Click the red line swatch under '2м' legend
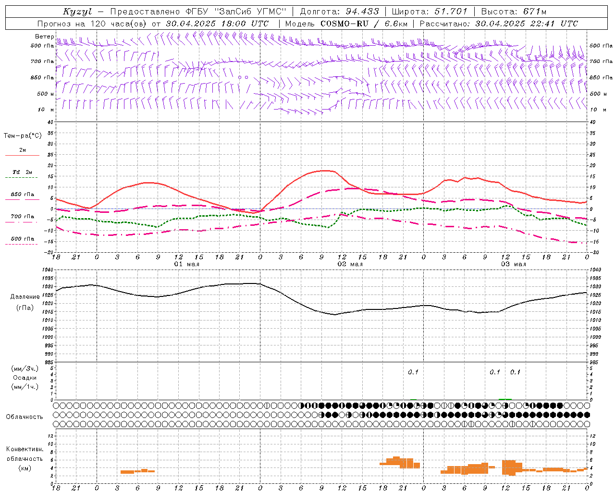 click(x=22, y=155)
